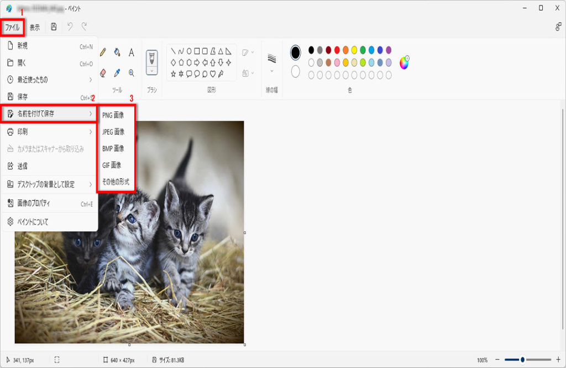The image size is (566, 368).
Task: Open the Edit colors rainbow wheel
Action: point(405,62)
